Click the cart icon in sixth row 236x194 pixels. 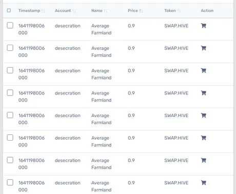204,138
